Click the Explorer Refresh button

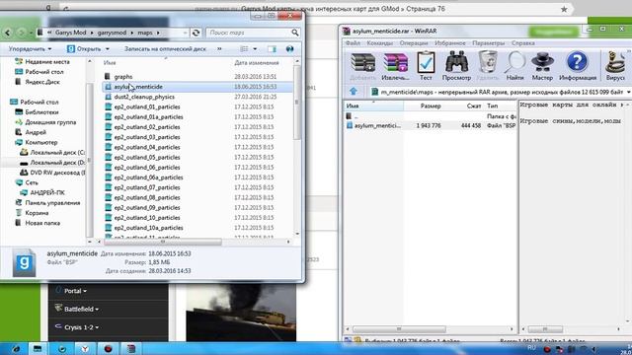click(x=196, y=33)
